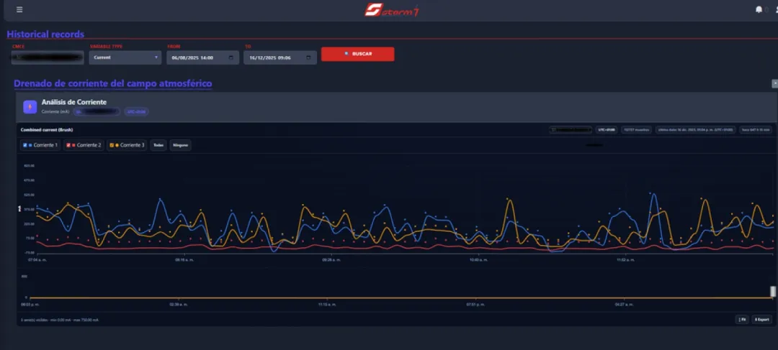Click Drenado de corriente del campo atmosférico heading
The image size is (778, 350).
pos(112,83)
